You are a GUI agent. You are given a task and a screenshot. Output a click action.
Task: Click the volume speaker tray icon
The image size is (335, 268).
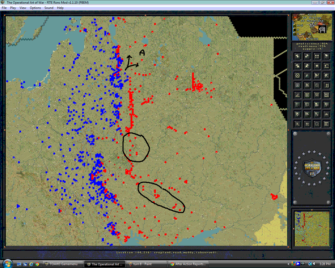point(314,264)
